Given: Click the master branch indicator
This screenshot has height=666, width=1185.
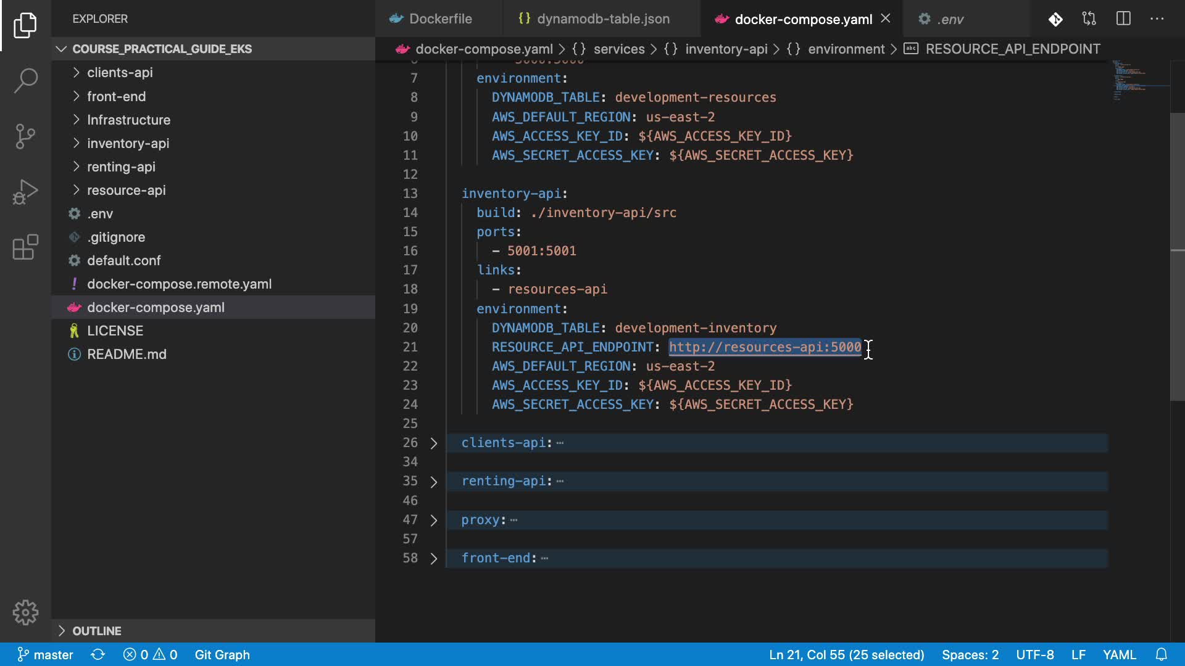Looking at the screenshot, I should coord(45,654).
